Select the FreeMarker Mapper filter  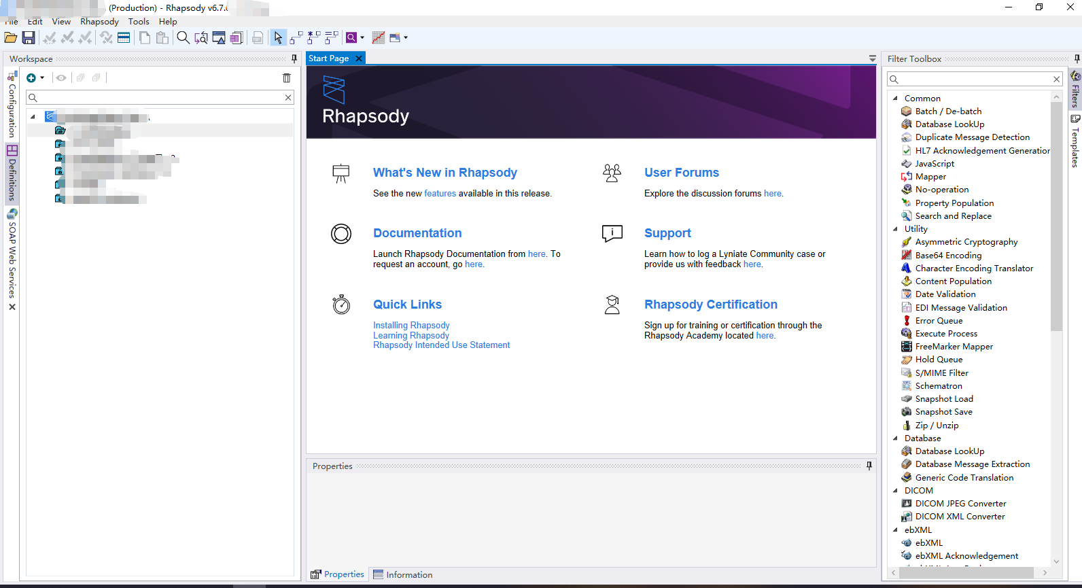[947, 347]
